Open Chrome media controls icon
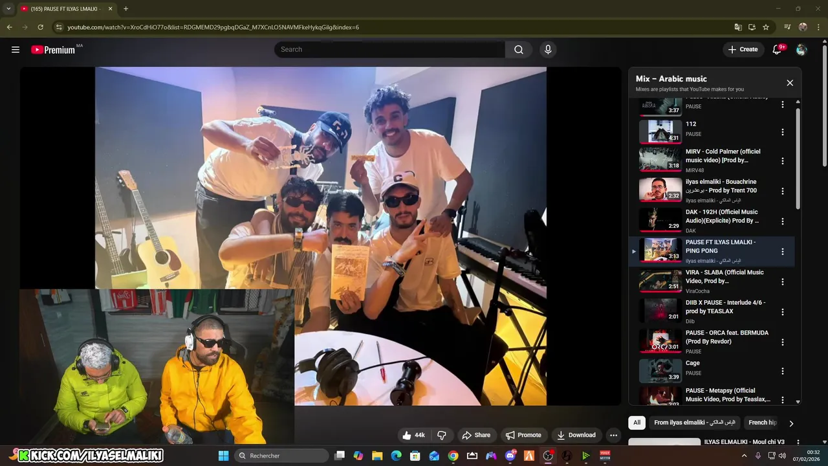828x466 pixels. click(x=787, y=27)
